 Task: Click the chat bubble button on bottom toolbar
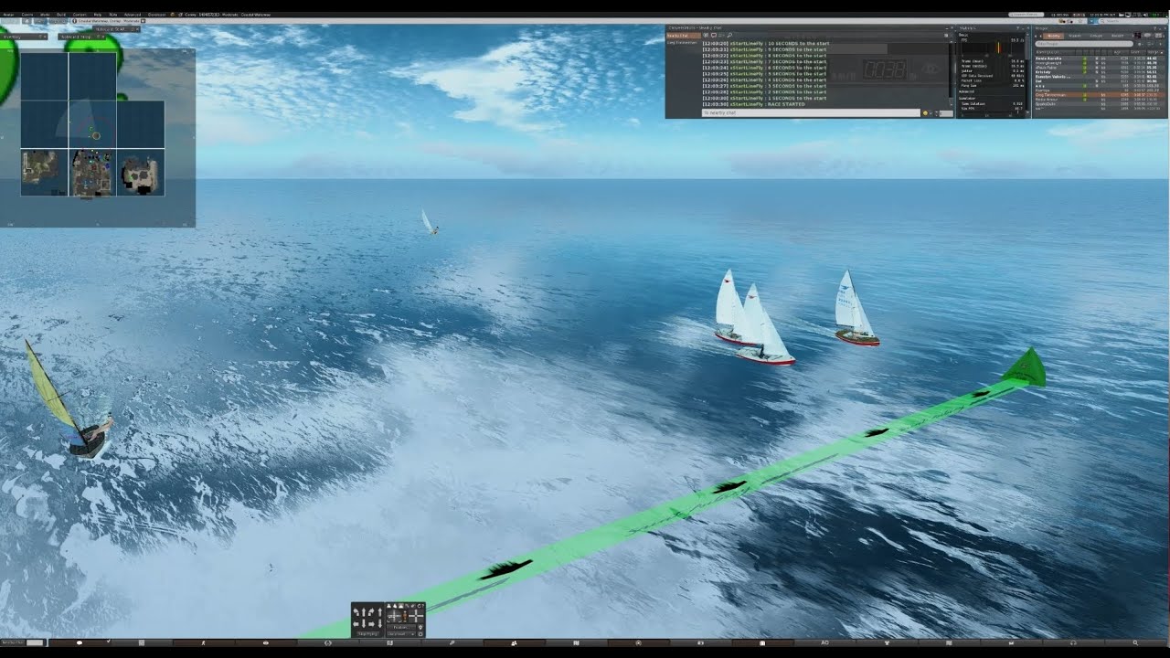click(x=80, y=642)
